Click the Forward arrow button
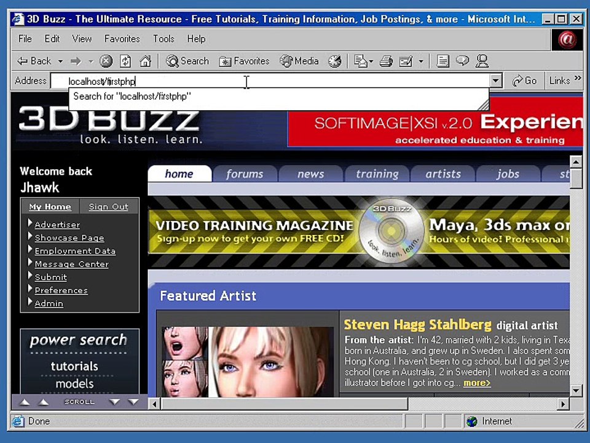 [x=76, y=61]
